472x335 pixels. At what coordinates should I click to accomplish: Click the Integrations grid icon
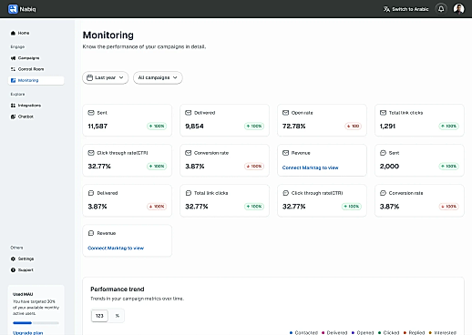point(13,106)
